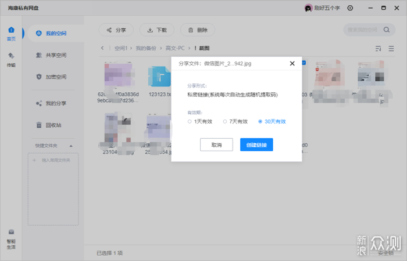
Task: Navigate to 高文-PC in breadcrumb
Action: tap(175, 48)
